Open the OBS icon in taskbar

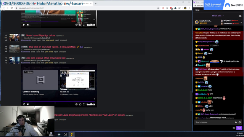[x=65, y=134]
